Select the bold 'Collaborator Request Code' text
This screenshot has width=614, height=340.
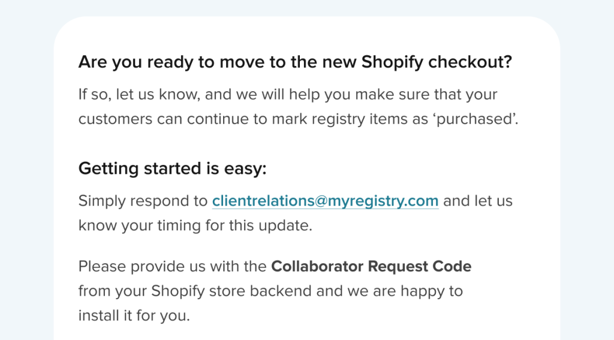(371, 266)
